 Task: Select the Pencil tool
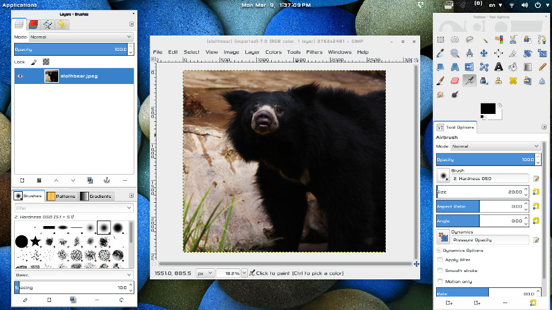pos(542,67)
